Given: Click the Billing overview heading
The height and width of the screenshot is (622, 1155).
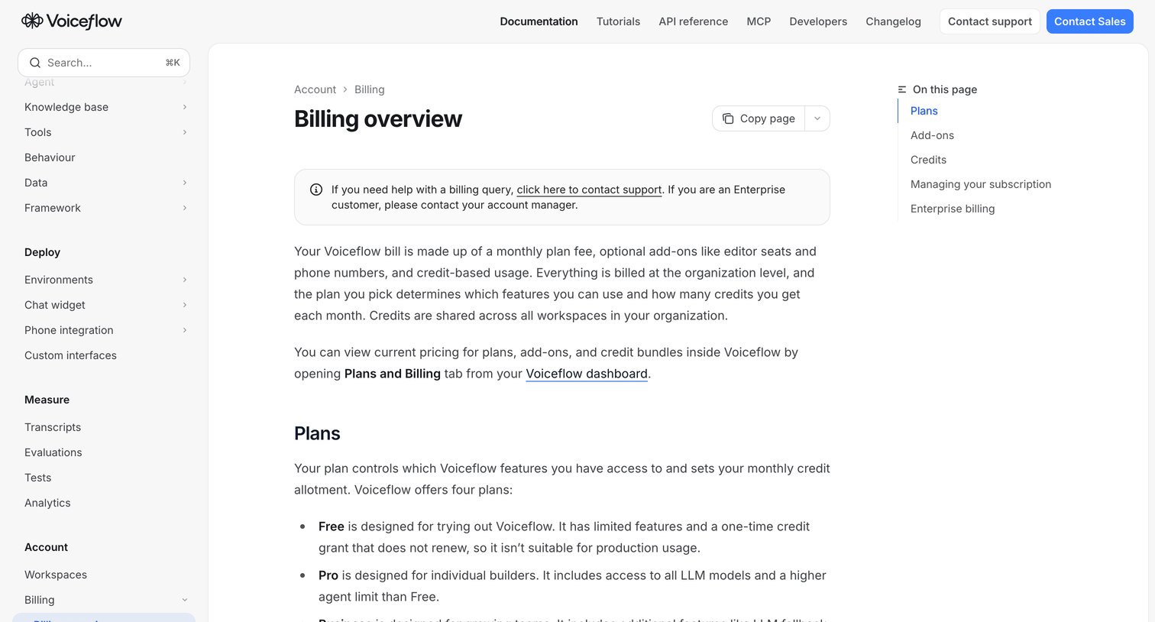Looking at the screenshot, I should pos(378,119).
